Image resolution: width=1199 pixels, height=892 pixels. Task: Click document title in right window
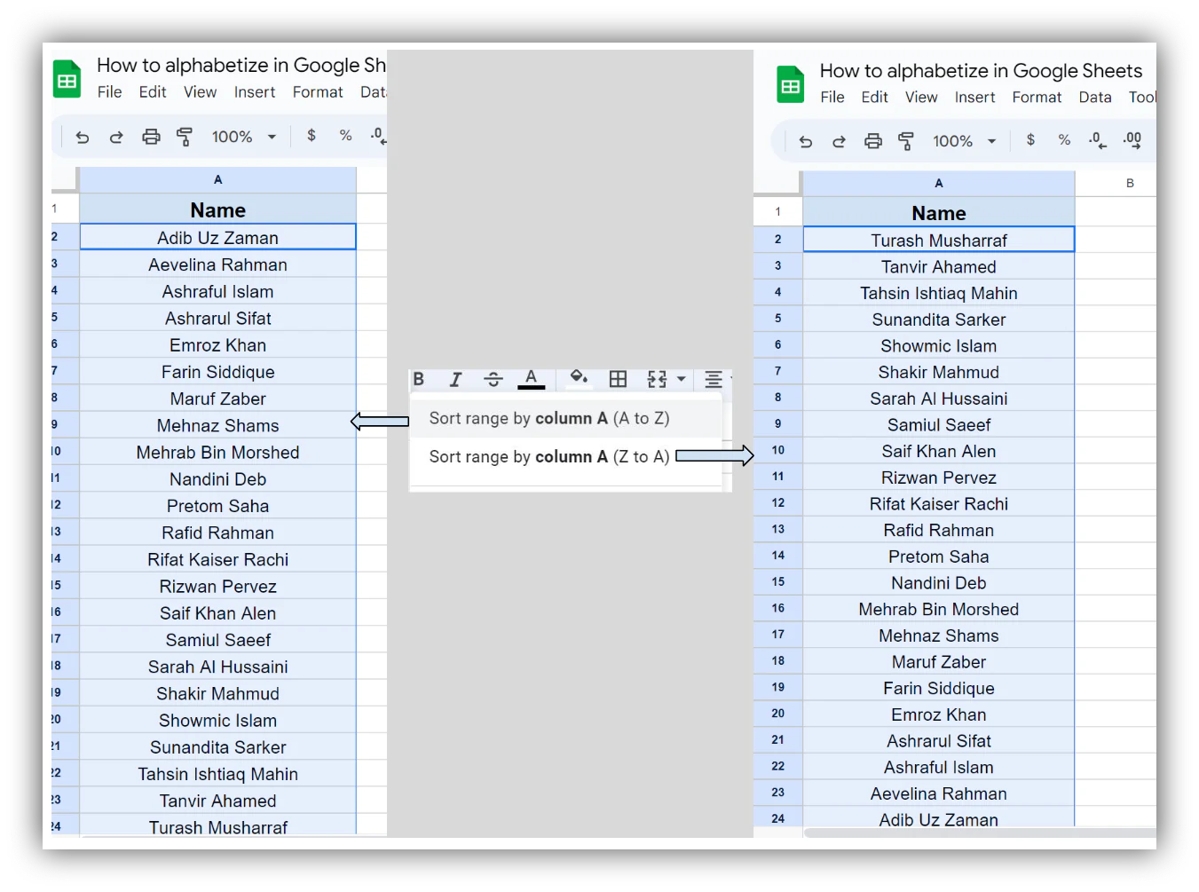(981, 70)
